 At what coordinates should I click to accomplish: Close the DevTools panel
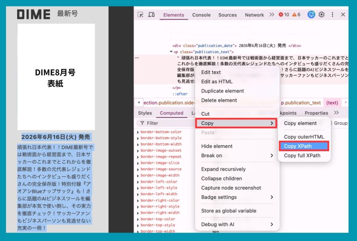click(343, 14)
